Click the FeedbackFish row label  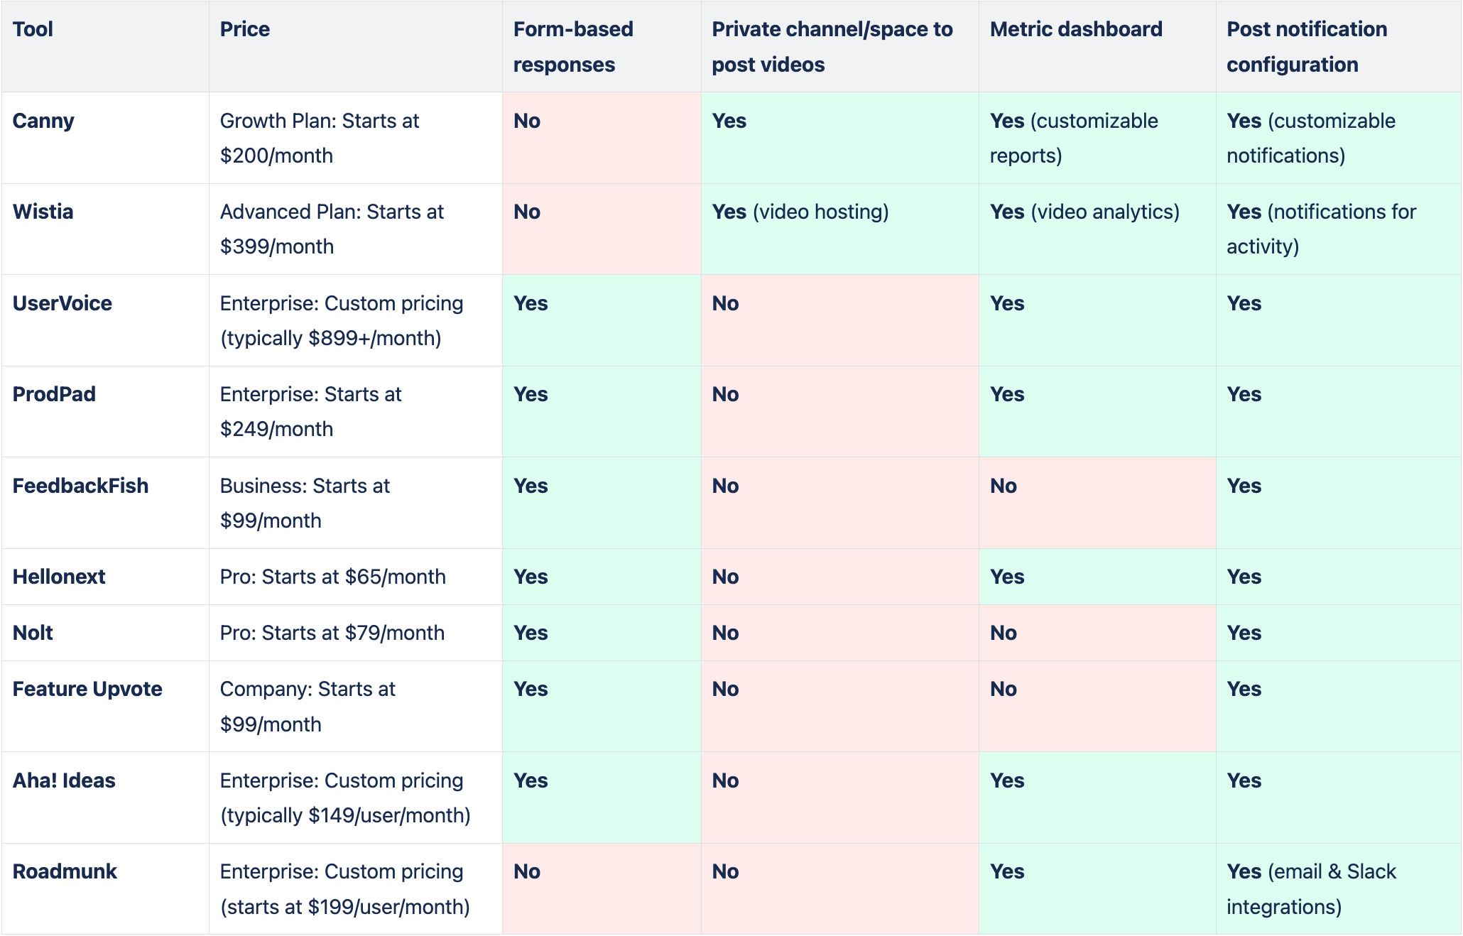[80, 486]
